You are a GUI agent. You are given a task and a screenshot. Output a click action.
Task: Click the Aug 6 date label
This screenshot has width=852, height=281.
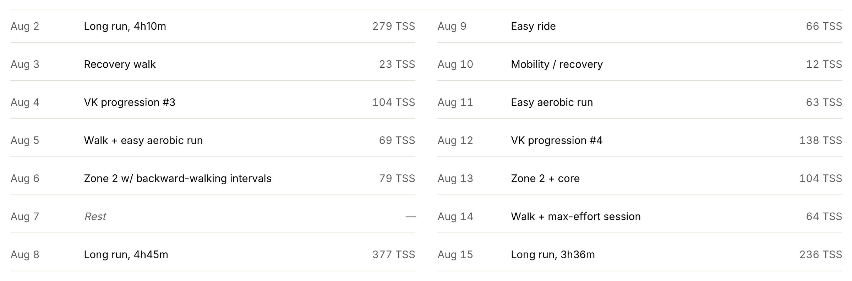click(25, 179)
